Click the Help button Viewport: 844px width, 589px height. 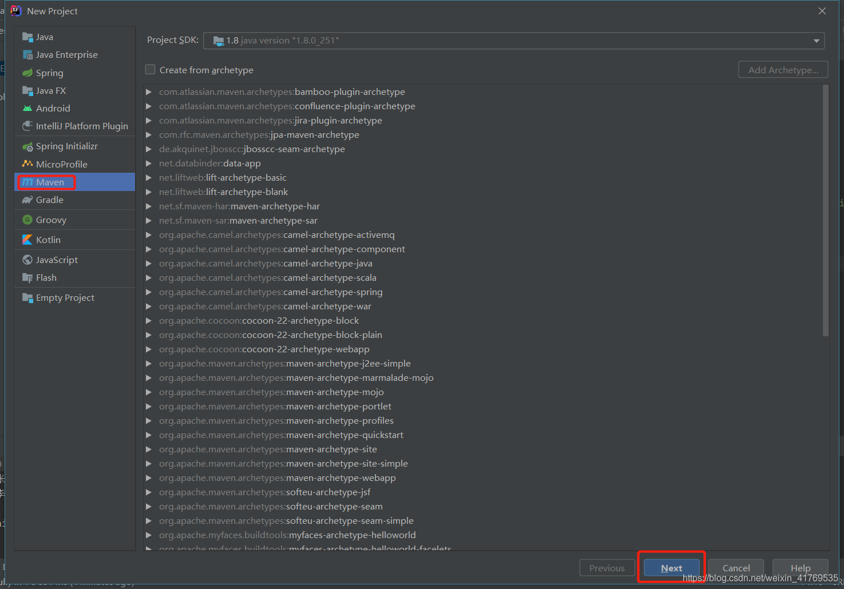(801, 568)
